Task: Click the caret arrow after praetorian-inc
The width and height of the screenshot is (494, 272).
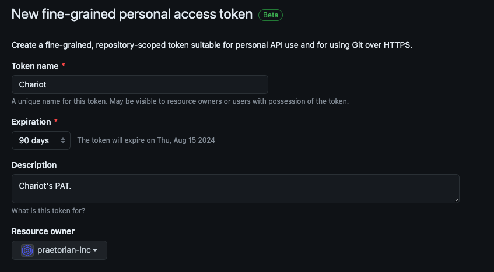Action: tap(95, 250)
